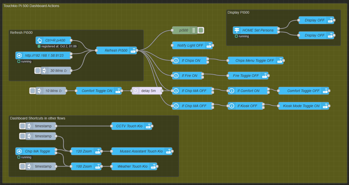Trigger the 10 Mins inject node button

point(33,91)
